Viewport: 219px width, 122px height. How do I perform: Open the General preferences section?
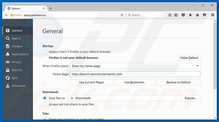[17, 31]
